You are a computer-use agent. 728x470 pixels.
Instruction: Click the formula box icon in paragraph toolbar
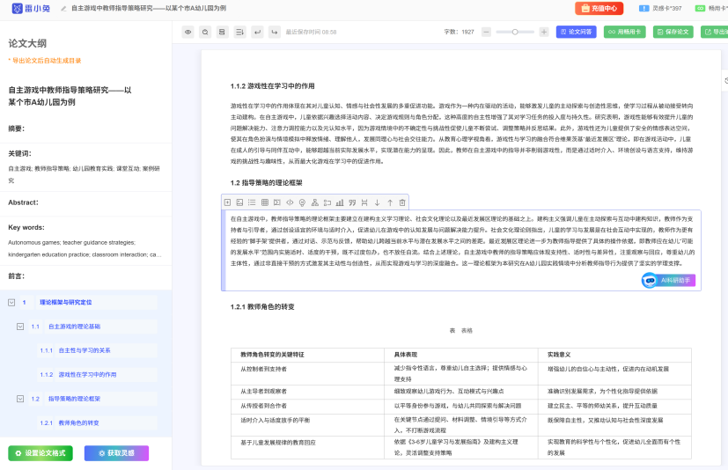coord(277,202)
